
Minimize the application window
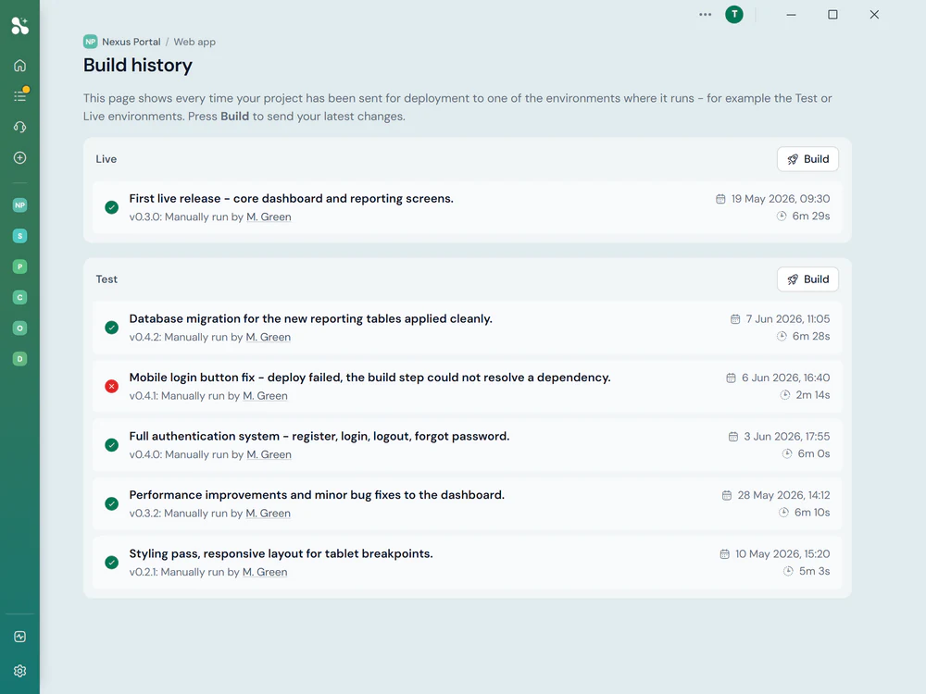[x=791, y=14]
